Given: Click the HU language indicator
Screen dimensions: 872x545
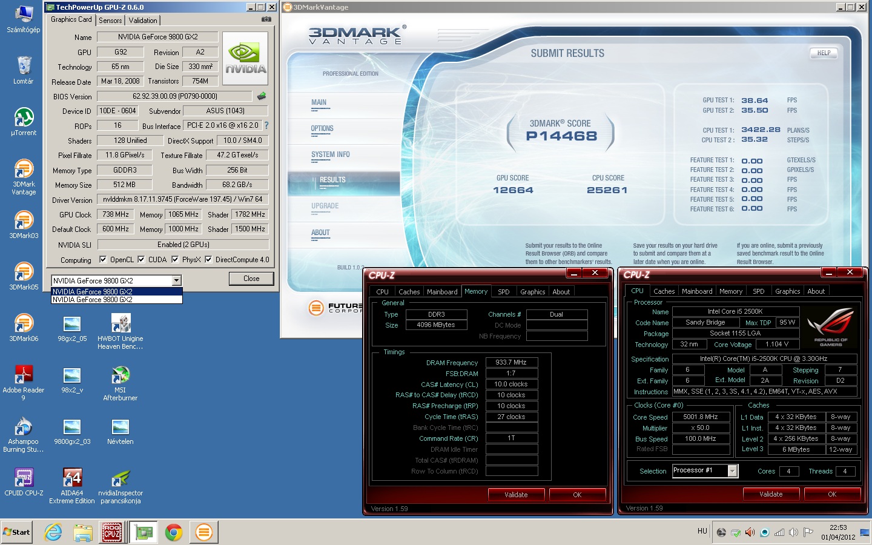Looking at the screenshot, I should [702, 531].
